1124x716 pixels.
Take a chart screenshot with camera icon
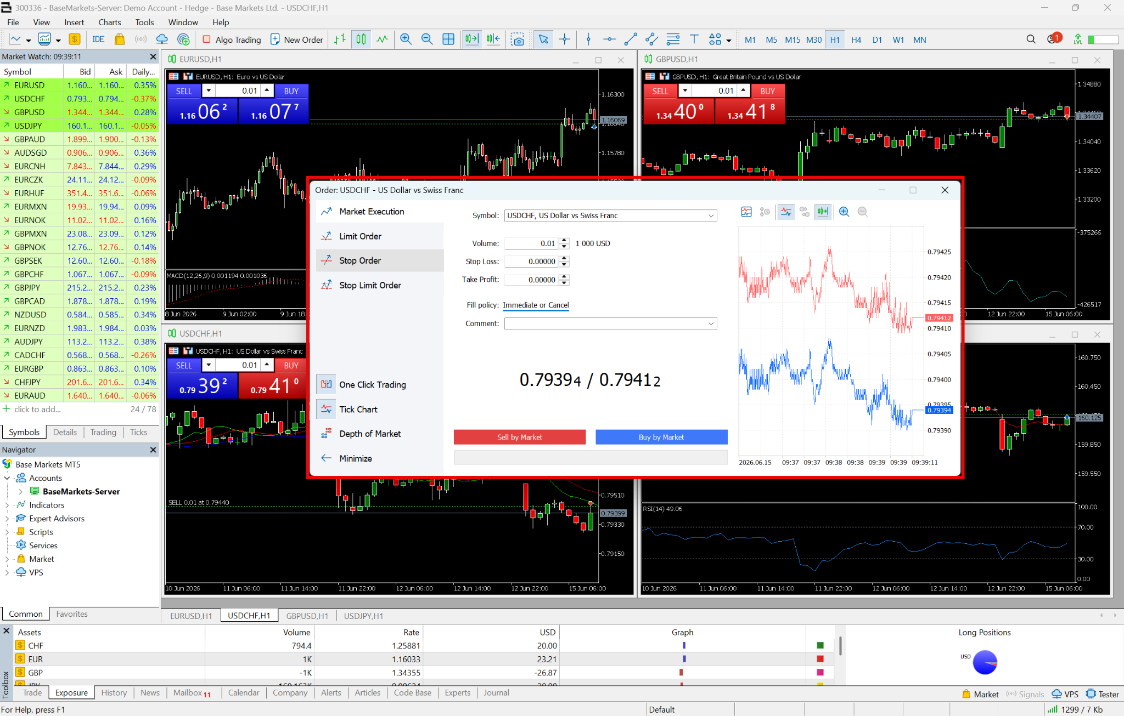[x=518, y=39]
